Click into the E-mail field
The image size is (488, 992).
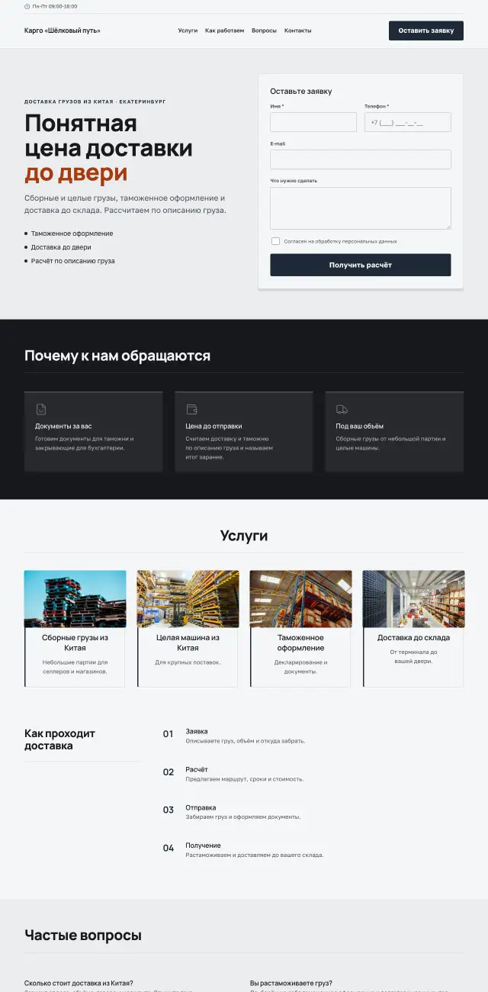[361, 159]
